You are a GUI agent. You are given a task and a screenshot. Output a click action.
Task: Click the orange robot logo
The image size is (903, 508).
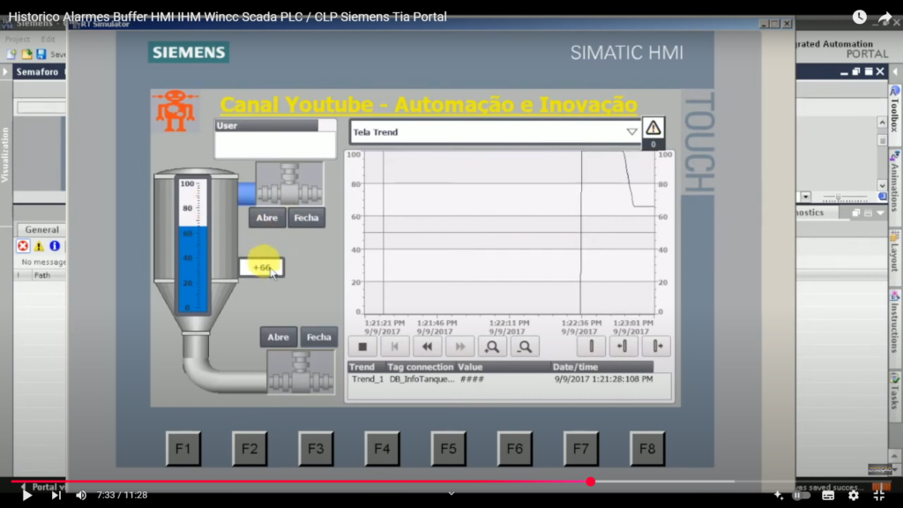click(175, 110)
